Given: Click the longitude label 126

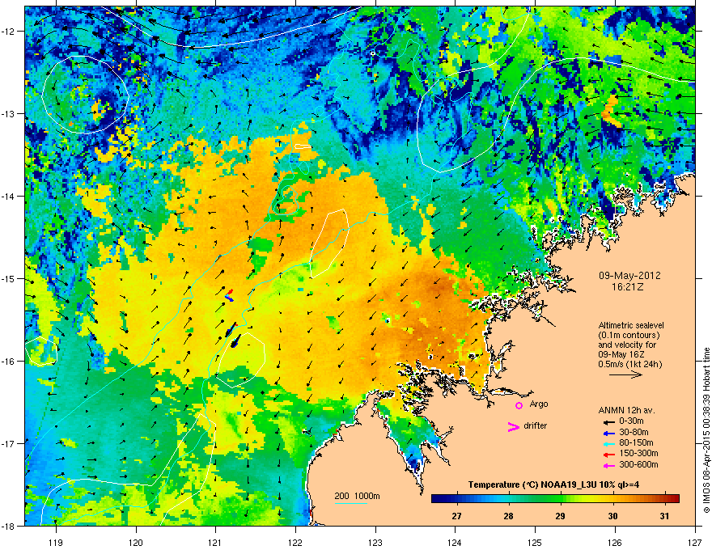Looking at the screenshot, I should (615, 542).
